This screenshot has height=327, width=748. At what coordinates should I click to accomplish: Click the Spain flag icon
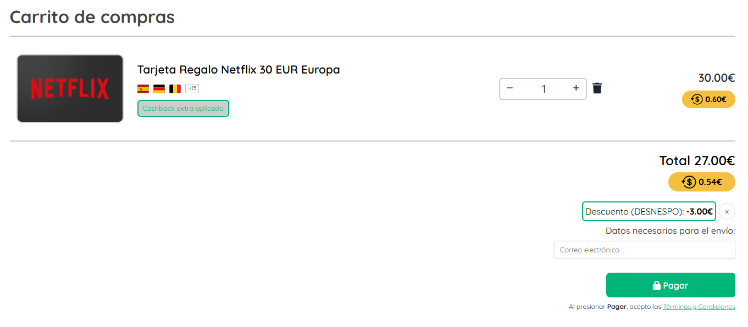[x=143, y=89]
